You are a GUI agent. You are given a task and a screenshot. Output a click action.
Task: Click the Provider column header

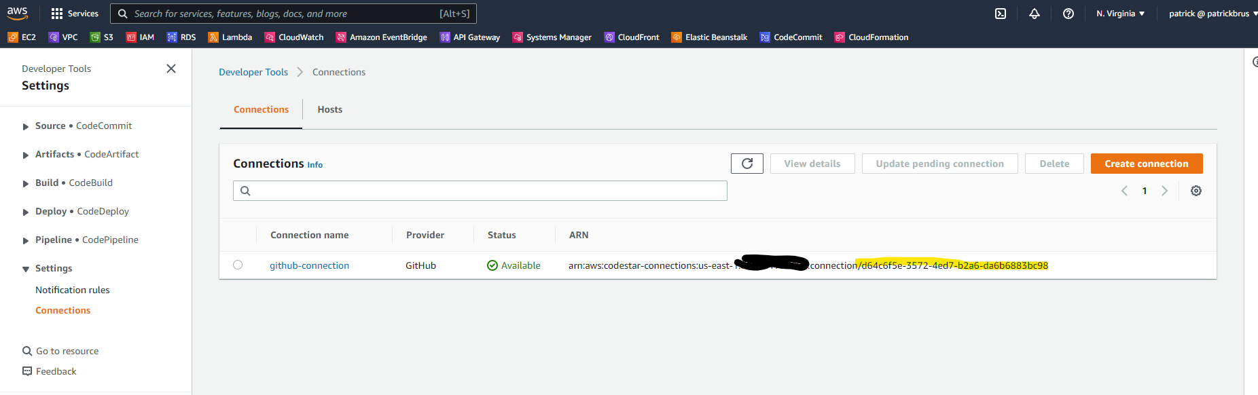point(425,235)
